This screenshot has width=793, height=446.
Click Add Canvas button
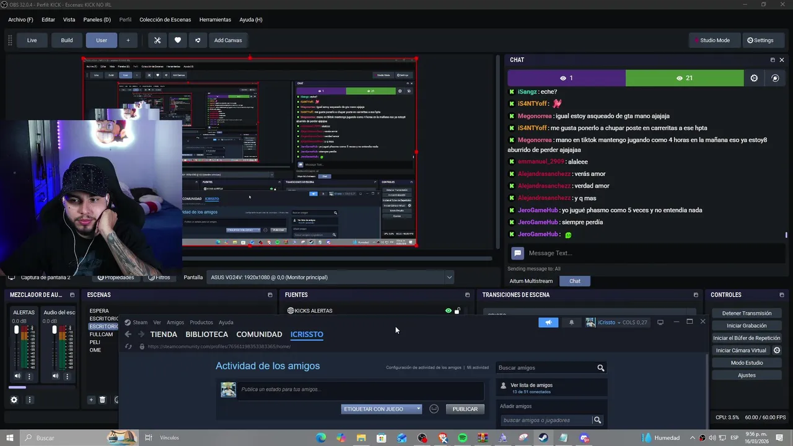coord(228,40)
